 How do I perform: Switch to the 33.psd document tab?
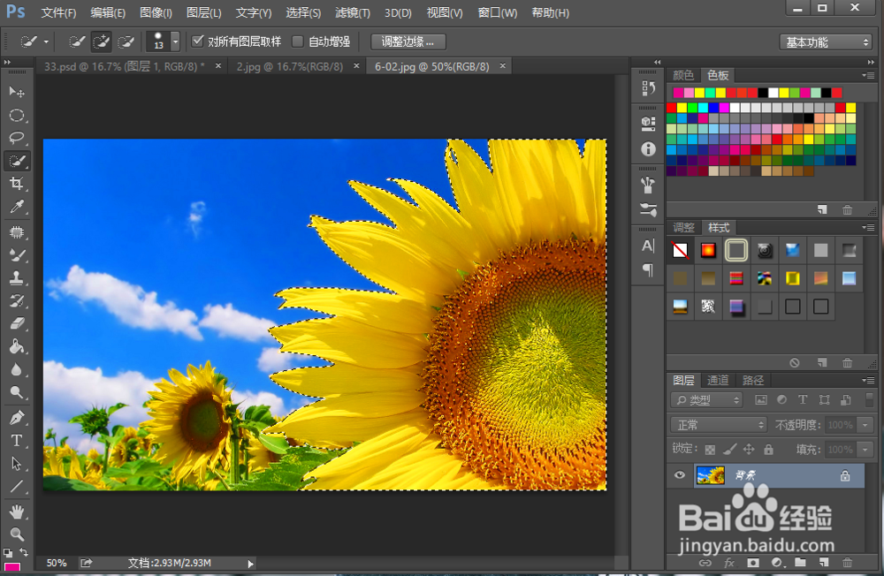click(125, 66)
